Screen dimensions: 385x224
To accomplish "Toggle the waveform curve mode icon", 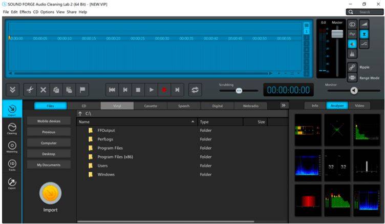I will [352, 34].
